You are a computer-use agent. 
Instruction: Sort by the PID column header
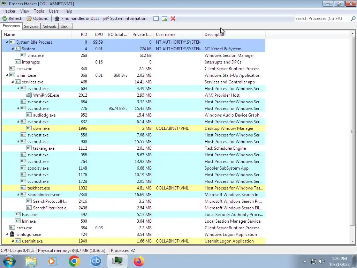[x=81, y=35]
